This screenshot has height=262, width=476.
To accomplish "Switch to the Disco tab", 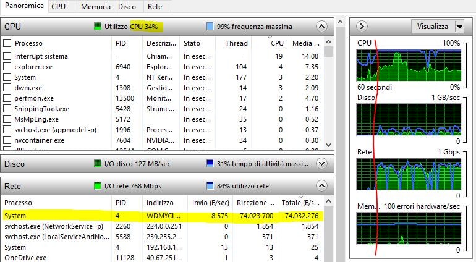I will 127,7.
